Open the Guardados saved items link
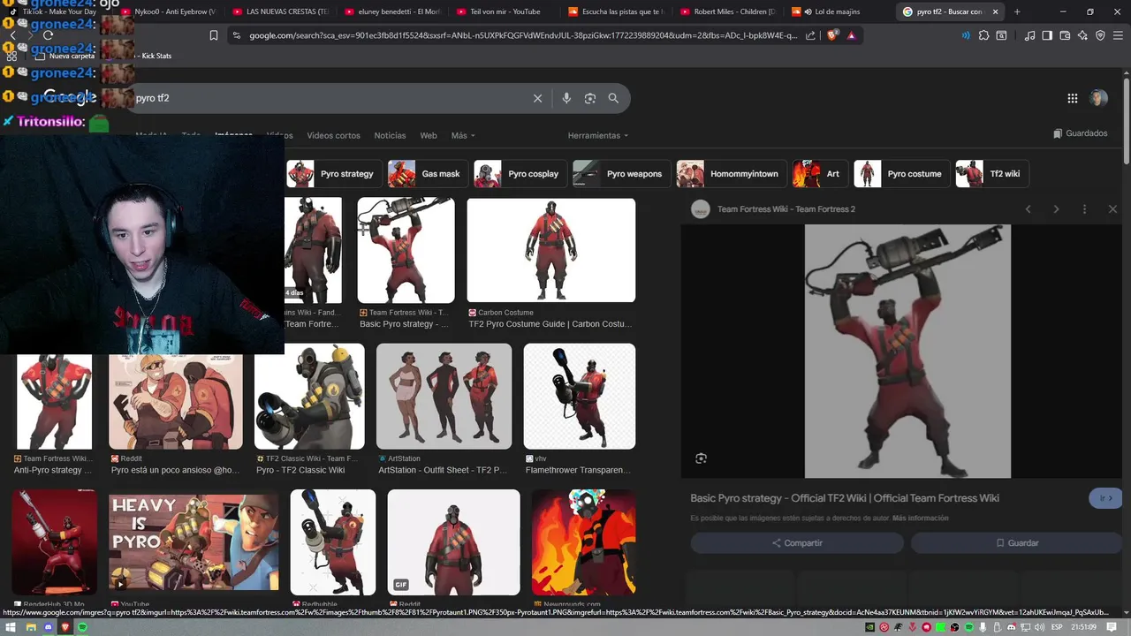Screen dimensions: 1131x636 [x=1081, y=133]
